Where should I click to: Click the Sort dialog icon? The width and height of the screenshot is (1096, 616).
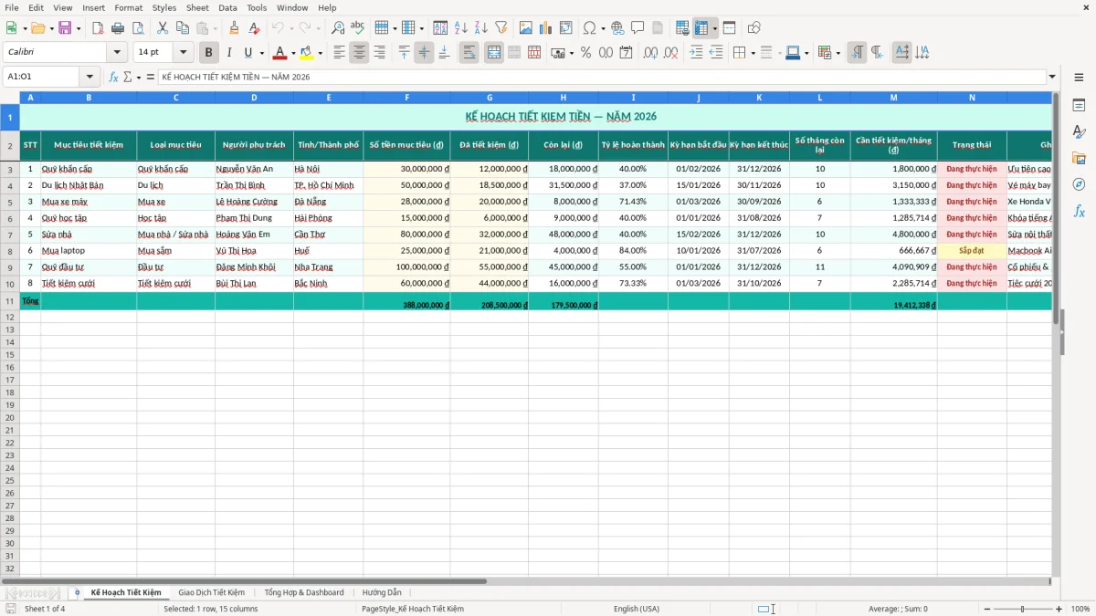click(440, 28)
